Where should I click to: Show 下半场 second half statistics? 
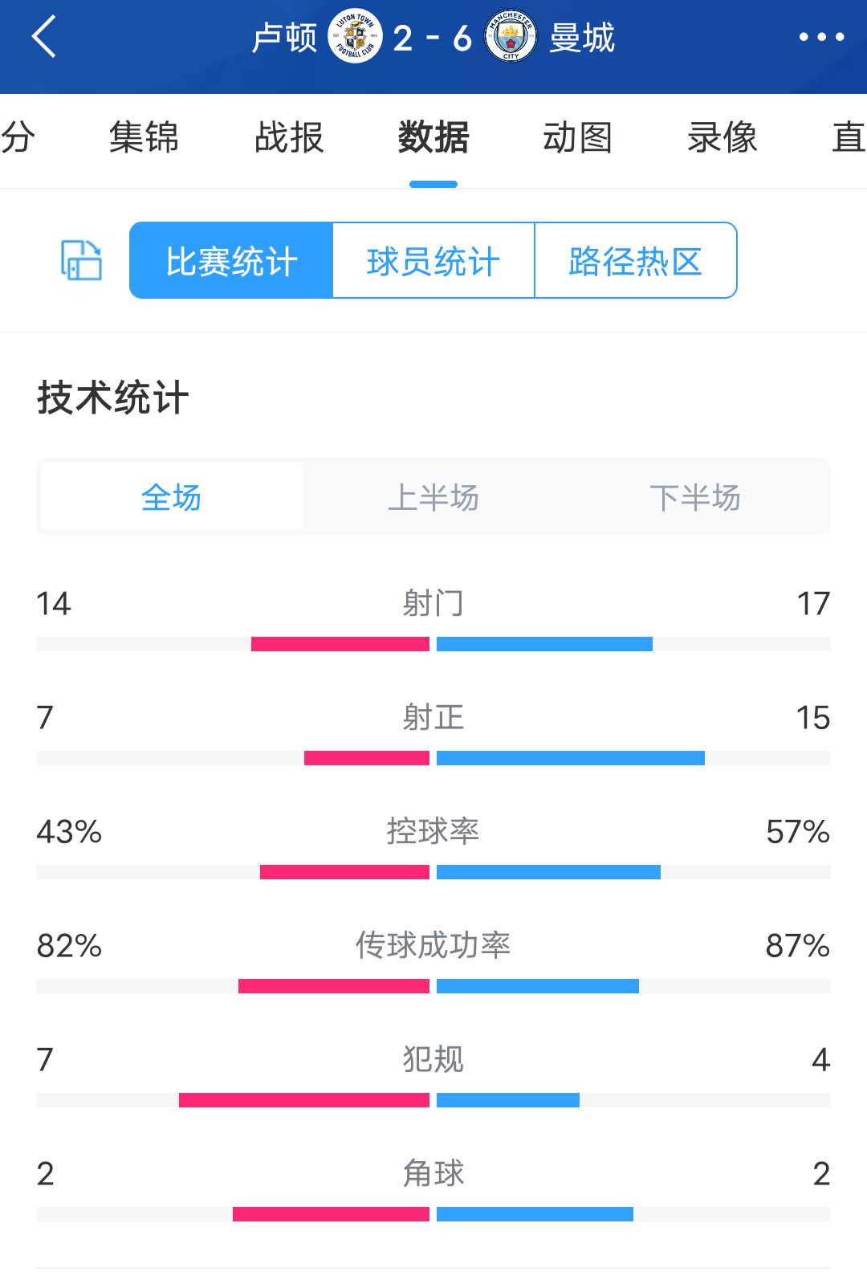point(695,497)
